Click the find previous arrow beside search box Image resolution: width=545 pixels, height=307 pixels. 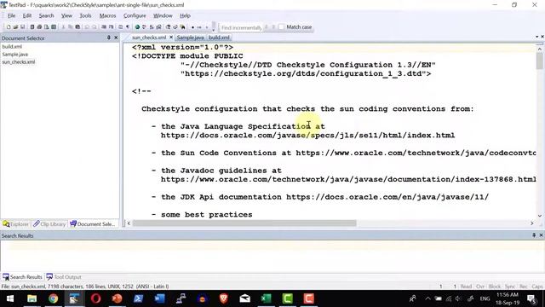click(267, 26)
